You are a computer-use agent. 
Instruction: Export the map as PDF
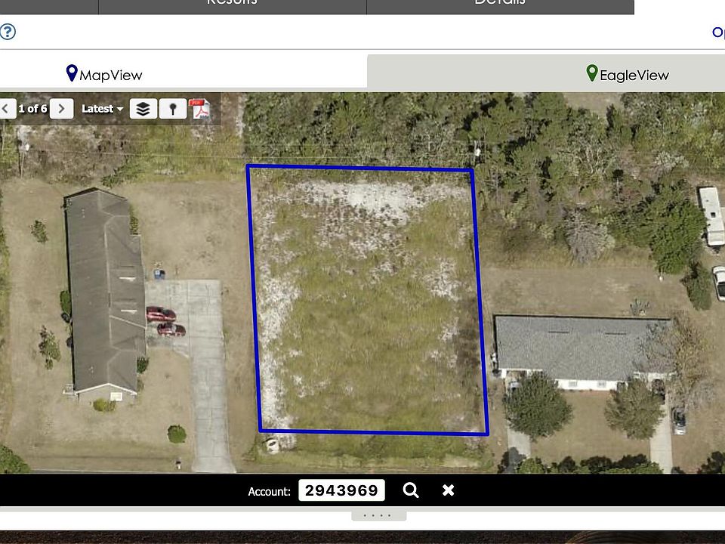pyautogui.click(x=200, y=109)
